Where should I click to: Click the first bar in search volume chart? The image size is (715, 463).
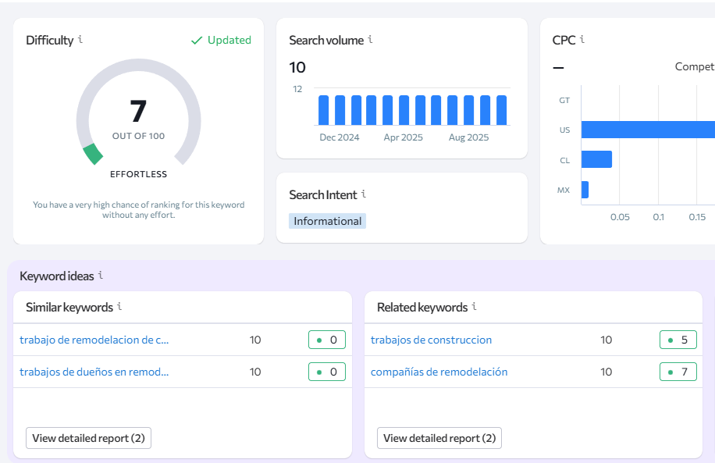point(323,110)
